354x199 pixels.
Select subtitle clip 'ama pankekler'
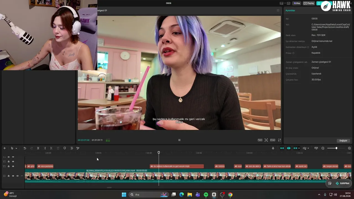[45, 166]
